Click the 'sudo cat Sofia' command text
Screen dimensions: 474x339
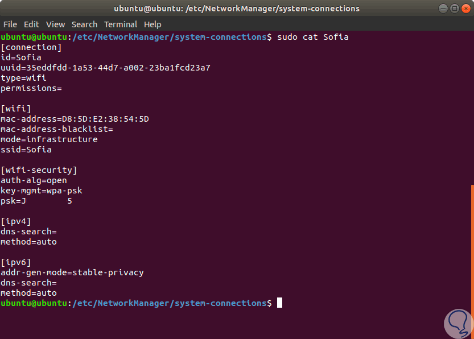click(312, 37)
